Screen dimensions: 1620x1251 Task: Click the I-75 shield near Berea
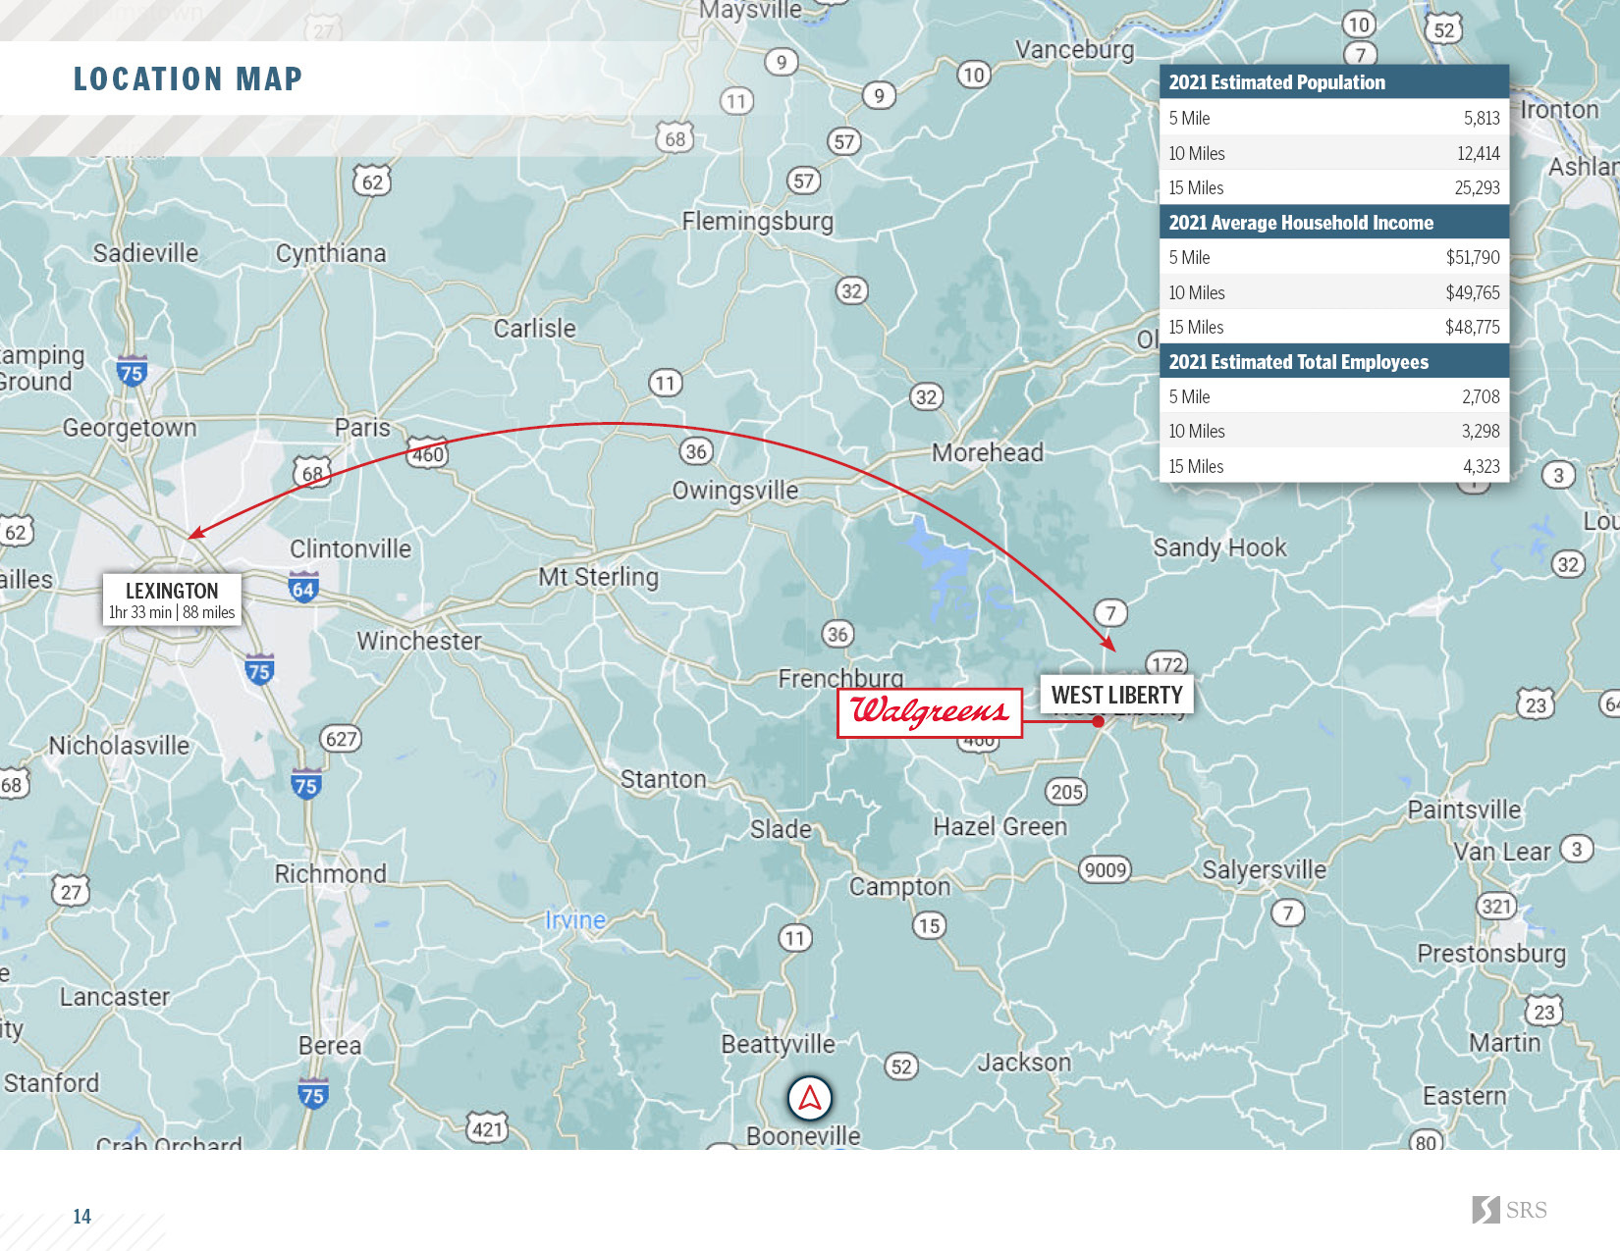(x=312, y=1094)
